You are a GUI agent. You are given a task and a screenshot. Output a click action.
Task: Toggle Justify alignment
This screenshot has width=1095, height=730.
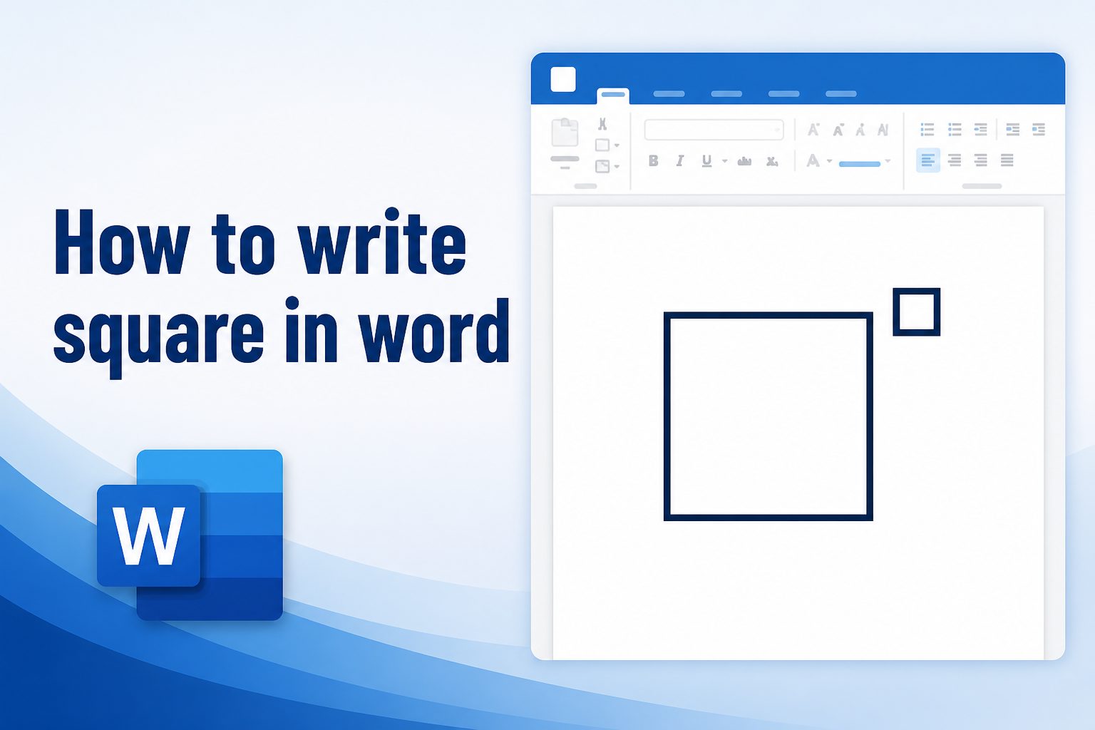click(1007, 160)
